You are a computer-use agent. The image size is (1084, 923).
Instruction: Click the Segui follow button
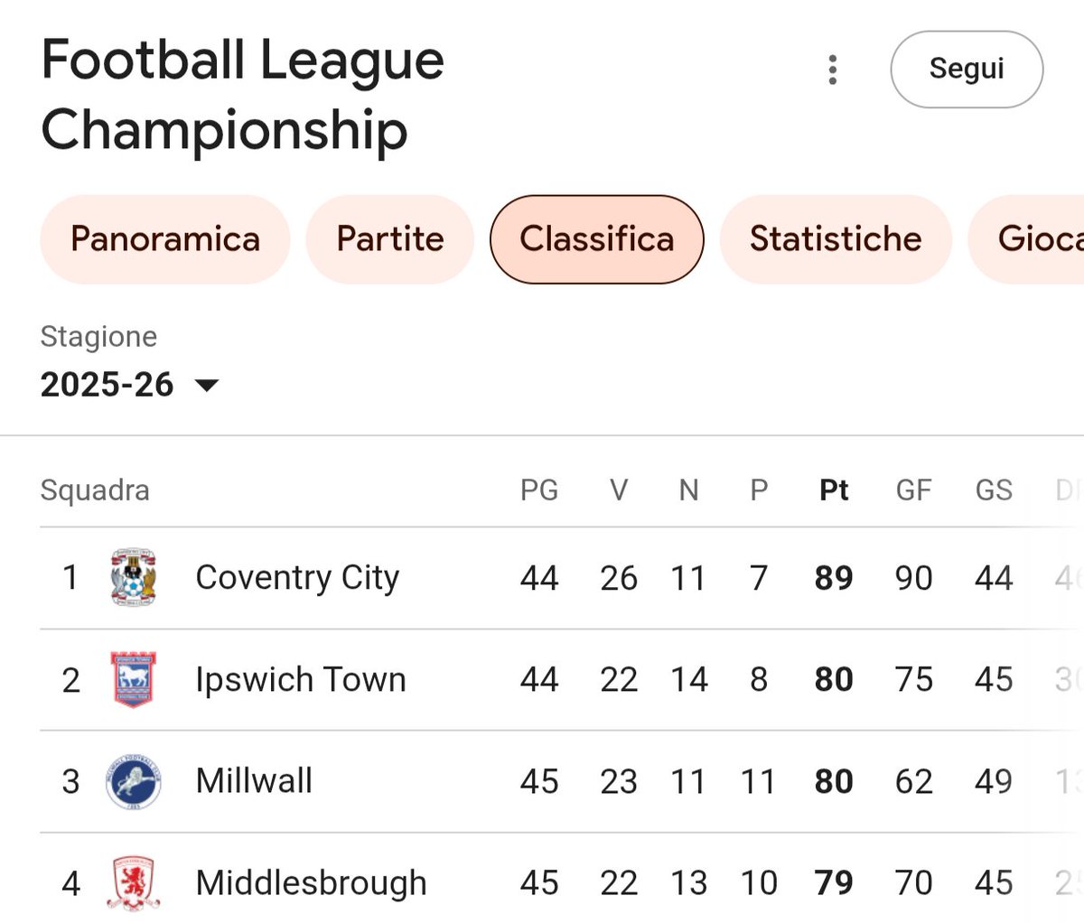967,70
